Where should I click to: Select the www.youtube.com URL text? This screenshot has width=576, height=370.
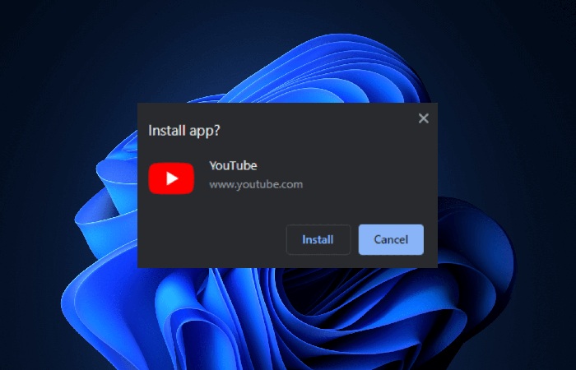pyautogui.click(x=256, y=184)
